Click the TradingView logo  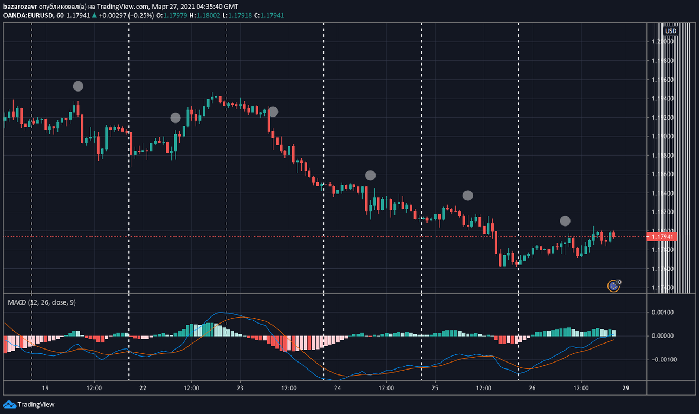(x=29, y=404)
